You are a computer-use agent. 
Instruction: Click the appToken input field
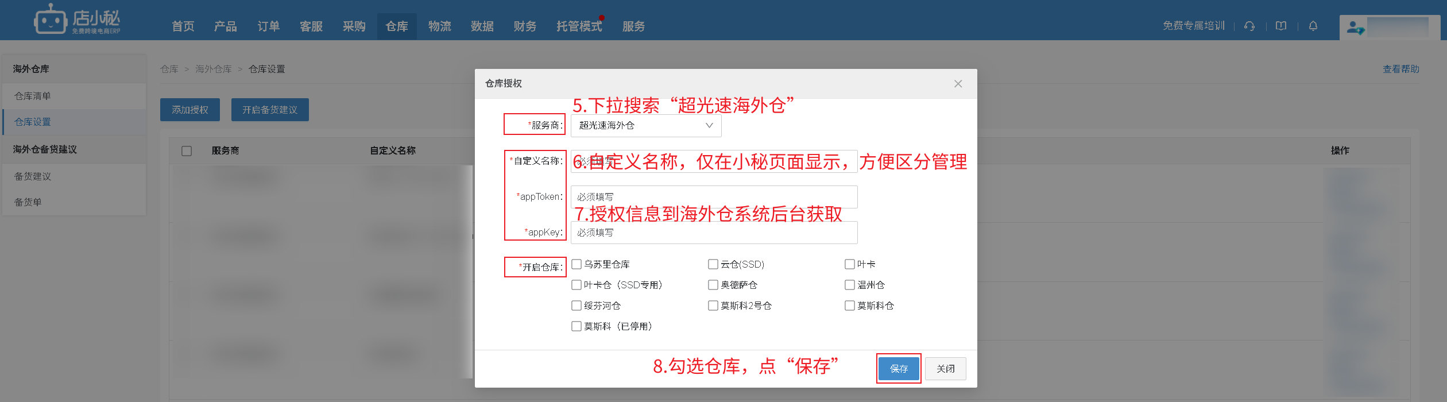coord(714,197)
